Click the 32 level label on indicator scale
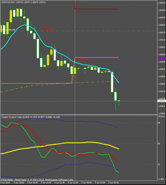 [159, 164]
